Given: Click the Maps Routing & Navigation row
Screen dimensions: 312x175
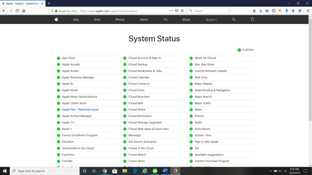Looking at the screenshot, I should pos(221,90).
